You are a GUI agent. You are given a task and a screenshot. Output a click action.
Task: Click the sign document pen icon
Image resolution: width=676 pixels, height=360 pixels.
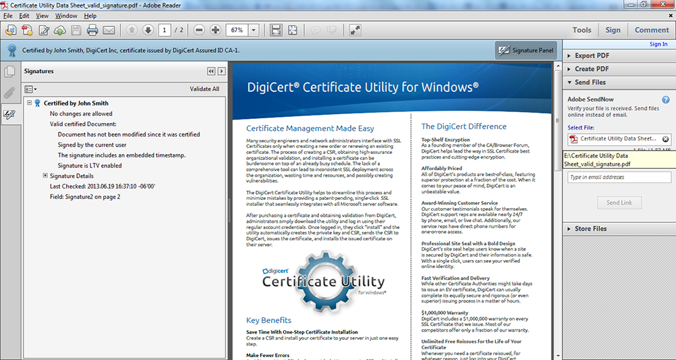[x=43, y=30]
